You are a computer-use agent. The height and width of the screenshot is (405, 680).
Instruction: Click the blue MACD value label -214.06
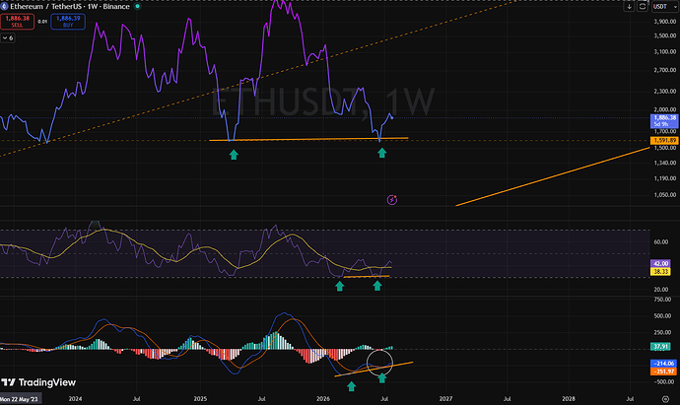click(663, 364)
